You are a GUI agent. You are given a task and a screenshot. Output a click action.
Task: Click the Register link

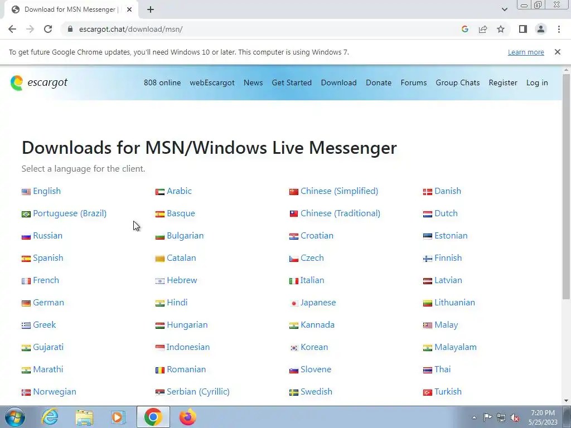tap(503, 82)
